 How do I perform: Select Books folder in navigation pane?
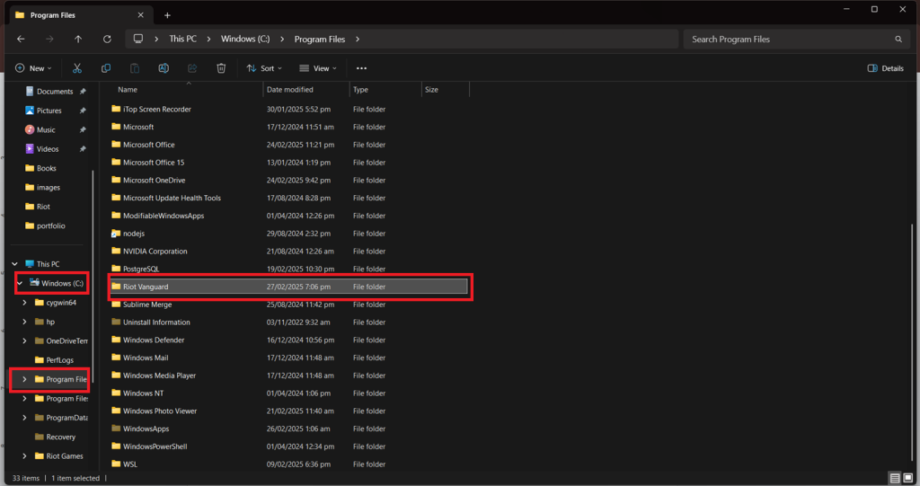point(47,169)
